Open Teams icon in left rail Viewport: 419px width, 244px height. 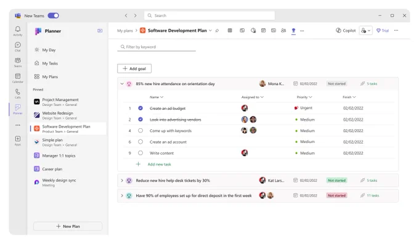click(x=18, y=62)
